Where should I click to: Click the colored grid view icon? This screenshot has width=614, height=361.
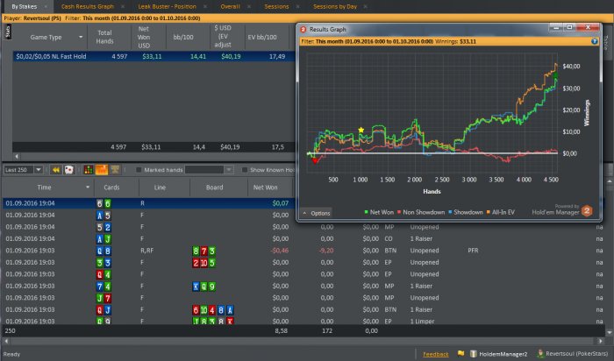(x=88, y=169)
